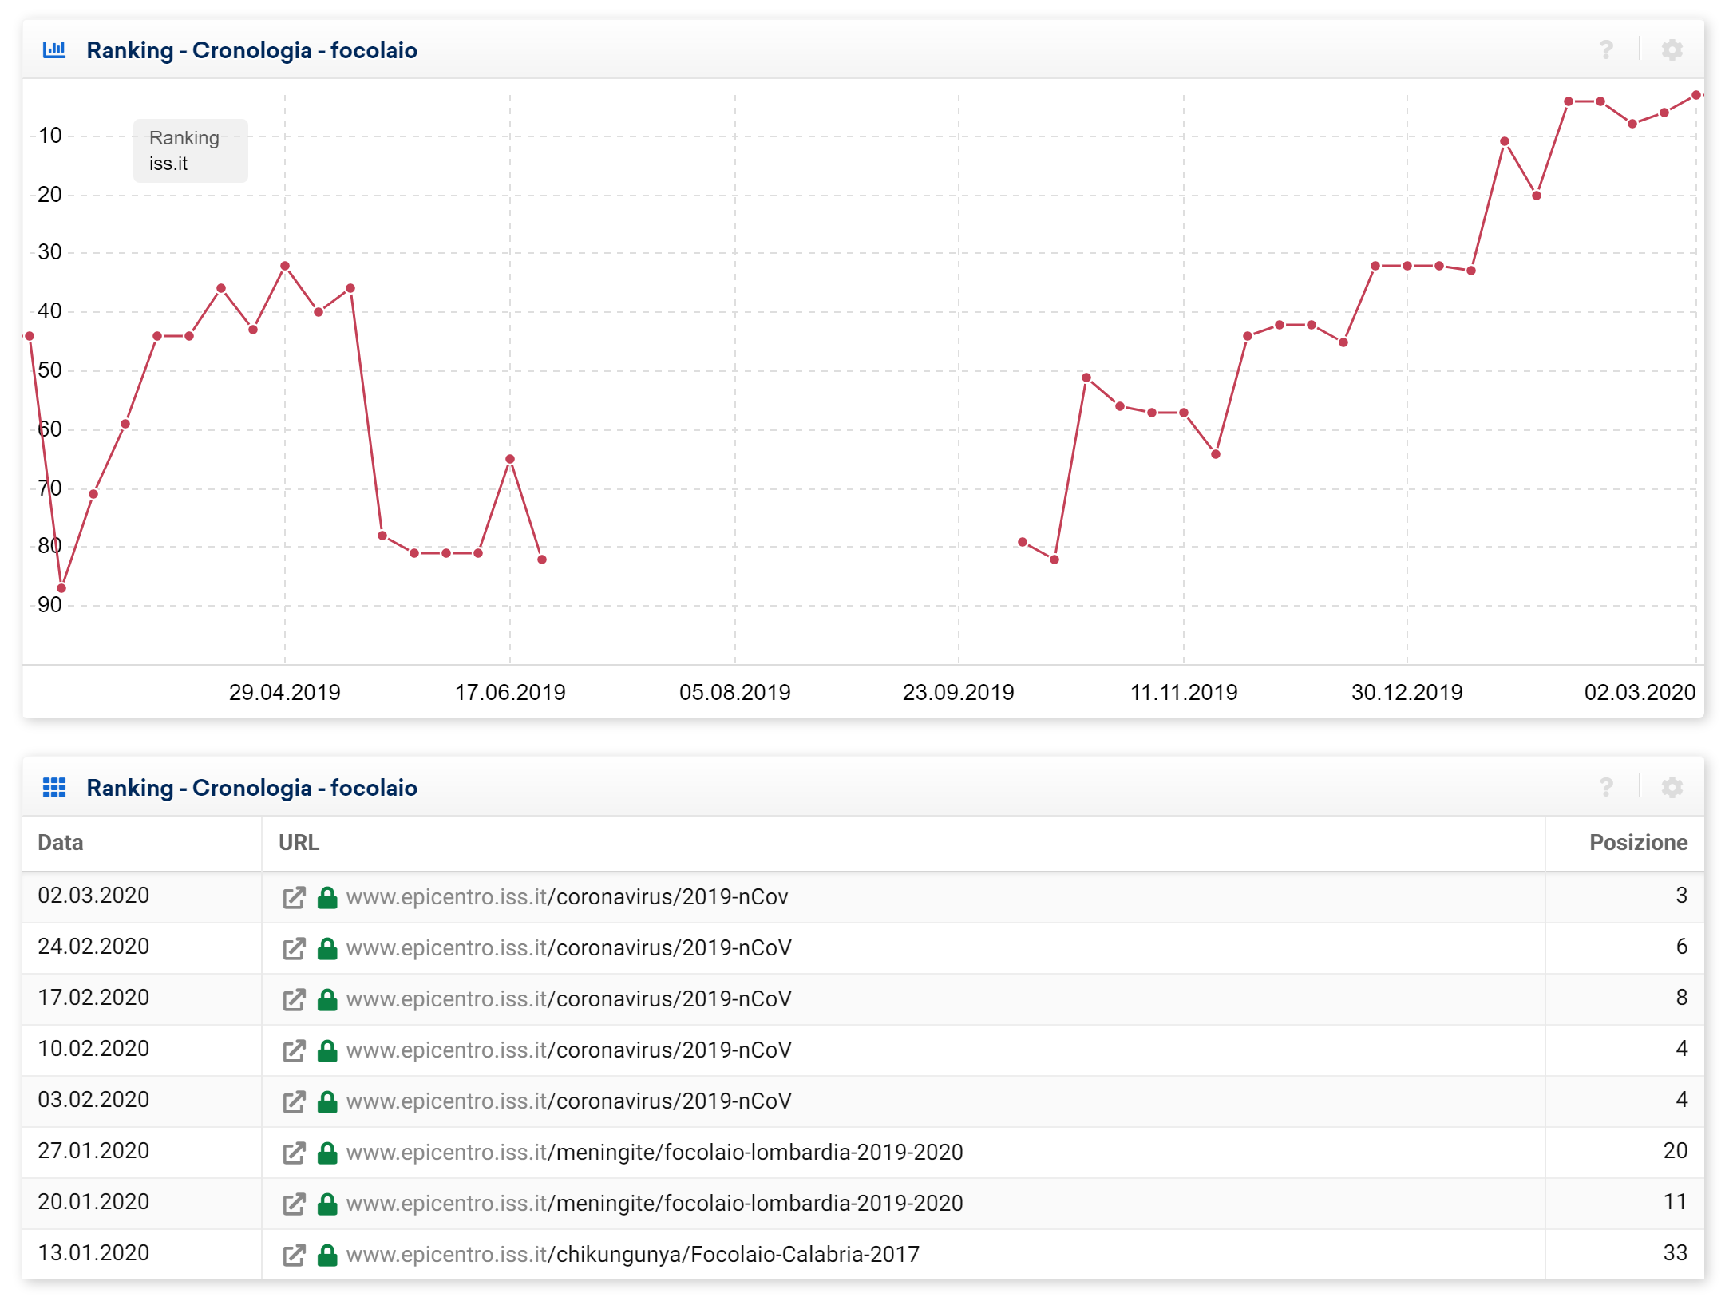1733x1301 pixels.
Task: Click x-axis label 11.11.2019
Action: click(1184, 692)
